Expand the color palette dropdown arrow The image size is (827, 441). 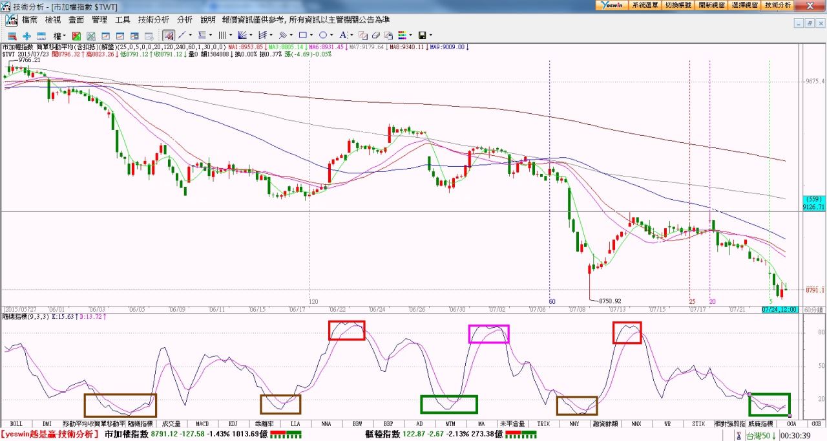411,36
